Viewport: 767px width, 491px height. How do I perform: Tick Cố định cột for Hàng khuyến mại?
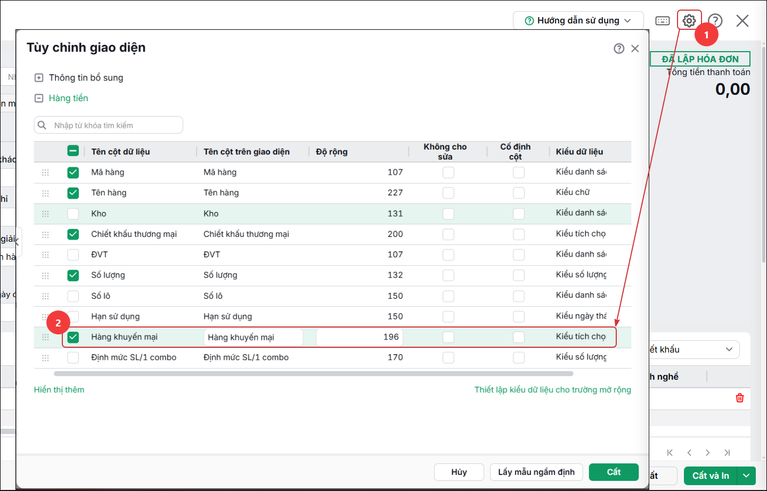coord(519,337)
